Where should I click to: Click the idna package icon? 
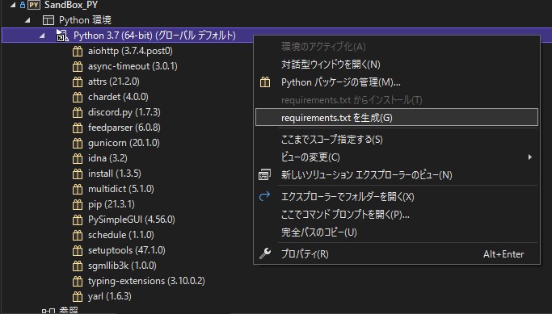coord(78,158)
